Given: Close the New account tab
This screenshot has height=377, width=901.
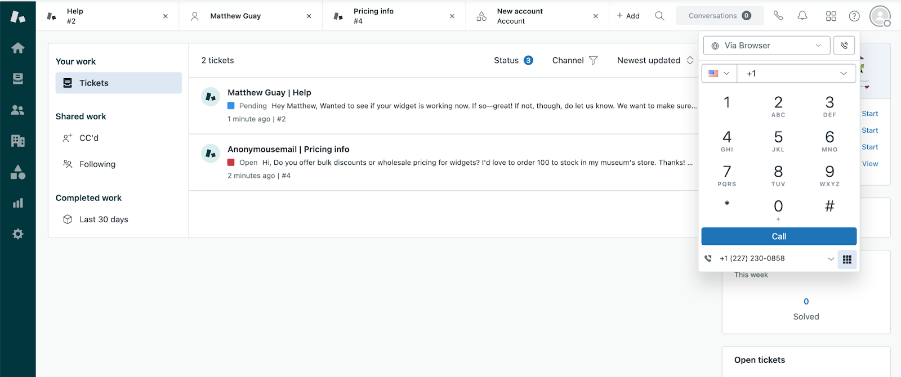Looking at the screenshot, I should [596, 16].
